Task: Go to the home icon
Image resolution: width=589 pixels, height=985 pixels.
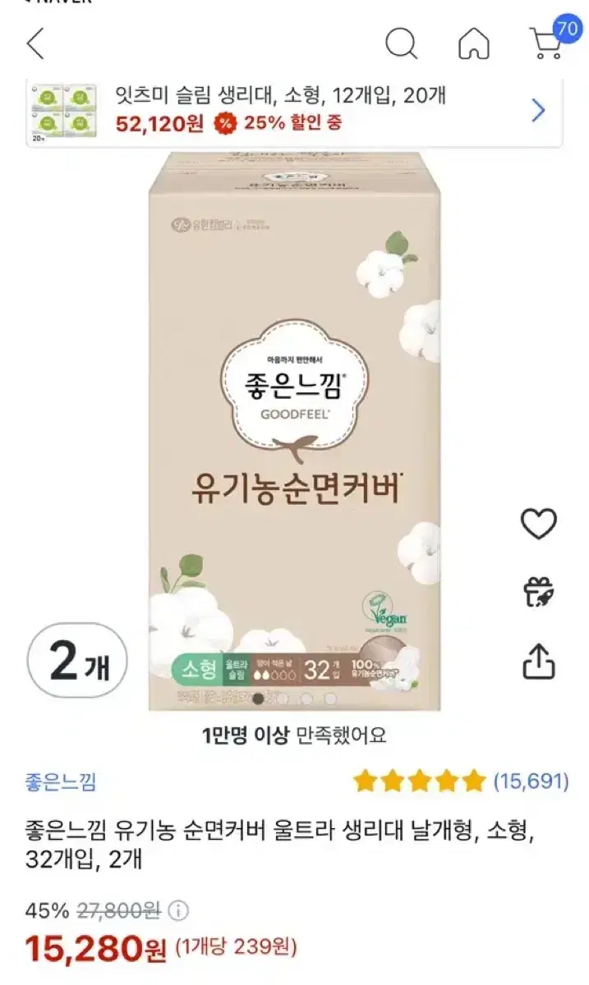Action: click(474, 44)
